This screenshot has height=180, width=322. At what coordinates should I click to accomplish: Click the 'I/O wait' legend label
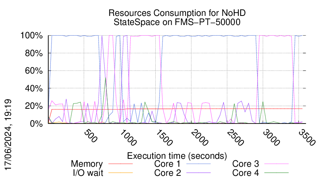[88, 173]
